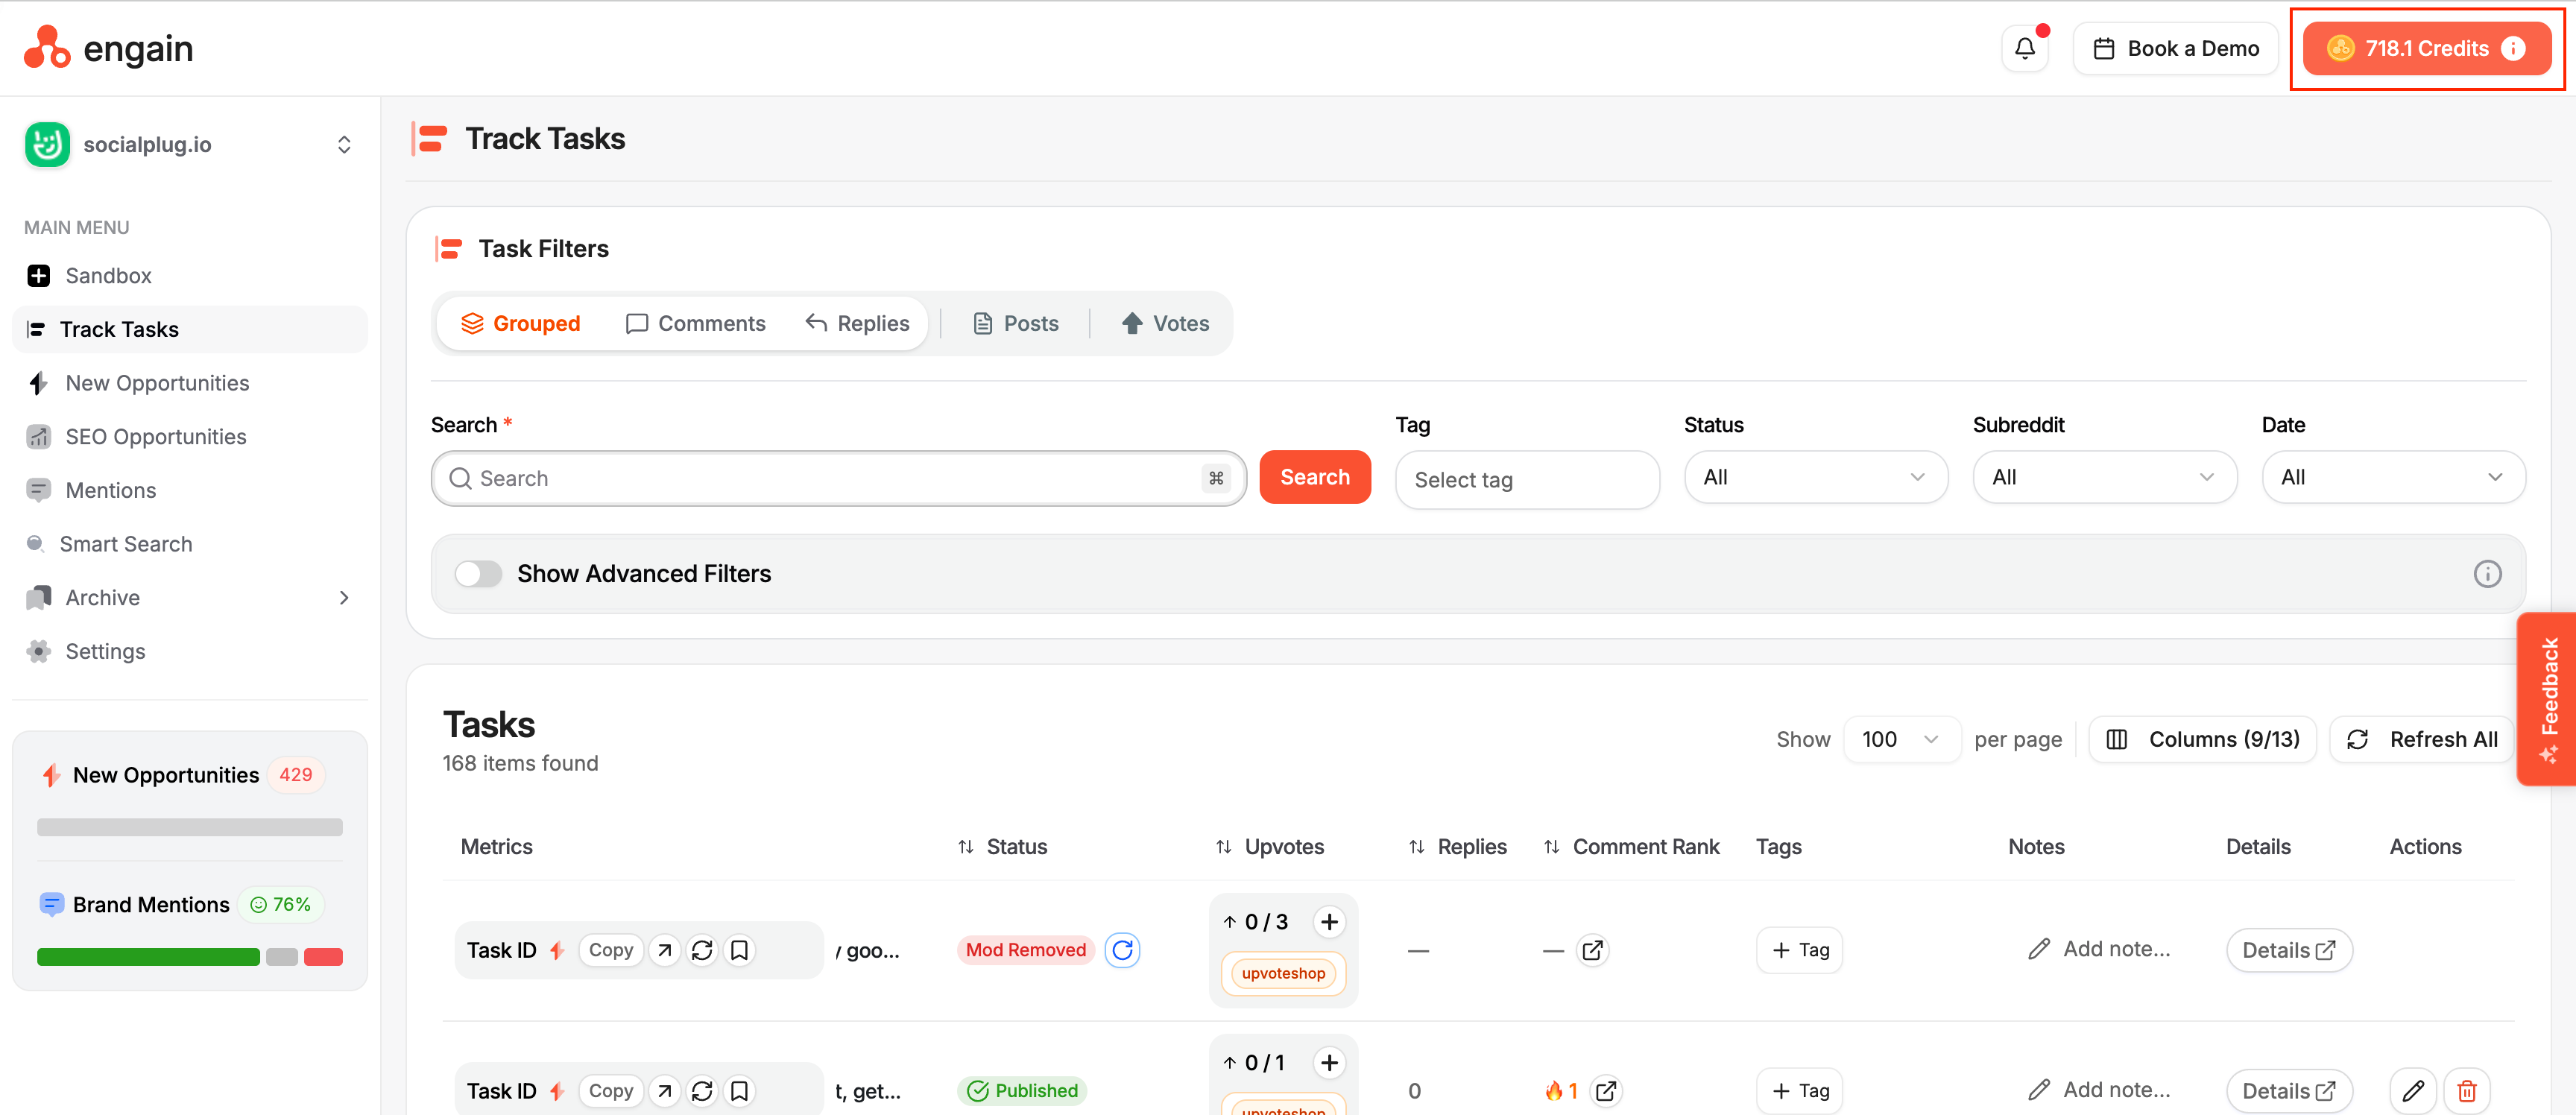
Task: Delete the Published task with trash icon
Action: (2466, 1090)
